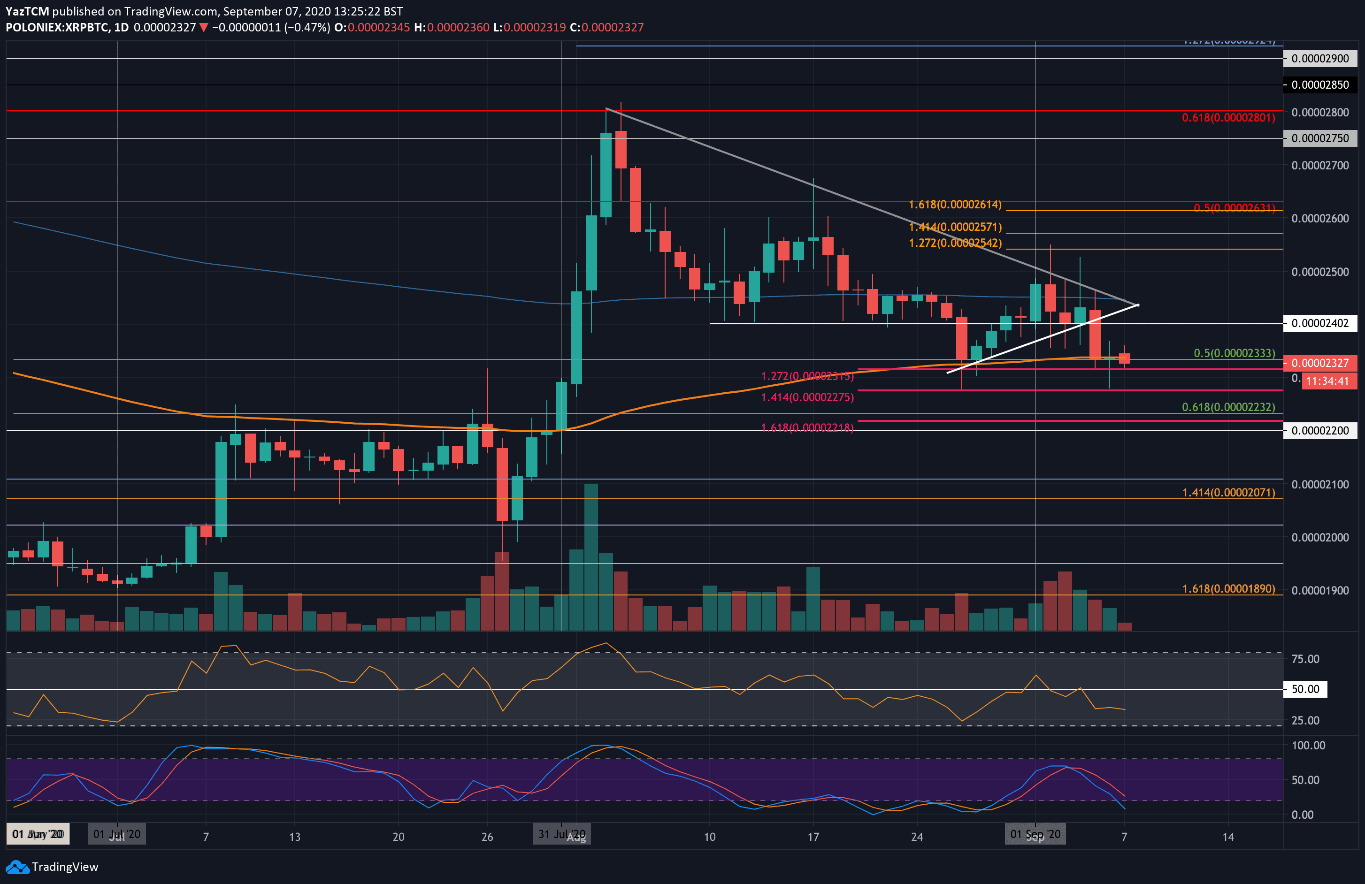
Task: Click the 1D interval label
Action: point(121,28)
